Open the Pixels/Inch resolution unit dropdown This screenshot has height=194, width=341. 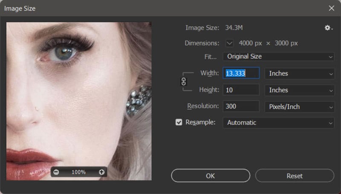300,107
